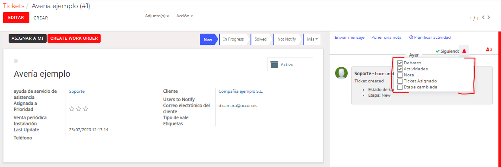Click the grey kanban state dot

[x=16, y=61]
